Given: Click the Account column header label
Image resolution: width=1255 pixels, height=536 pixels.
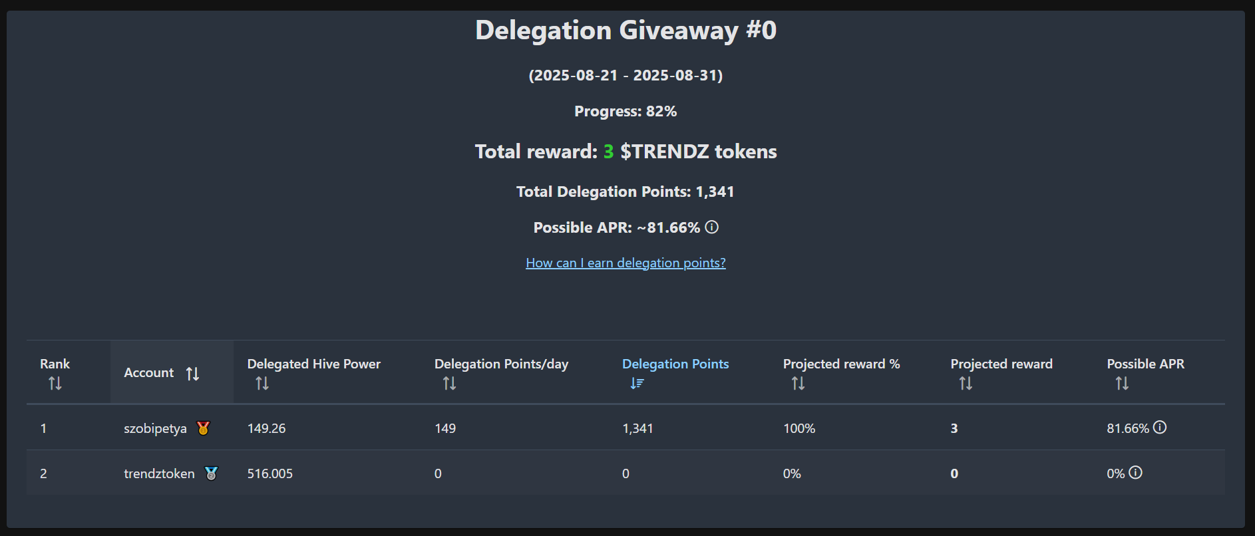Looking at the screenshot, I should (148, 373).
